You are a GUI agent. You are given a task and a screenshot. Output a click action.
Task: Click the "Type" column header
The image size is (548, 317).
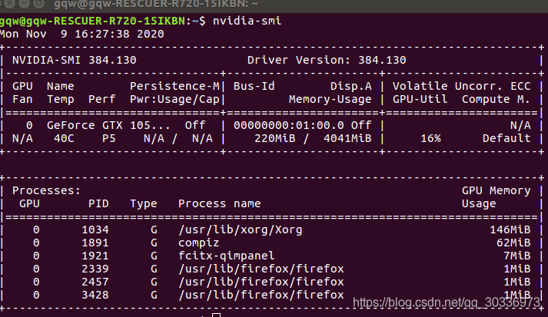pyautogui.click(x=144, y=204)
